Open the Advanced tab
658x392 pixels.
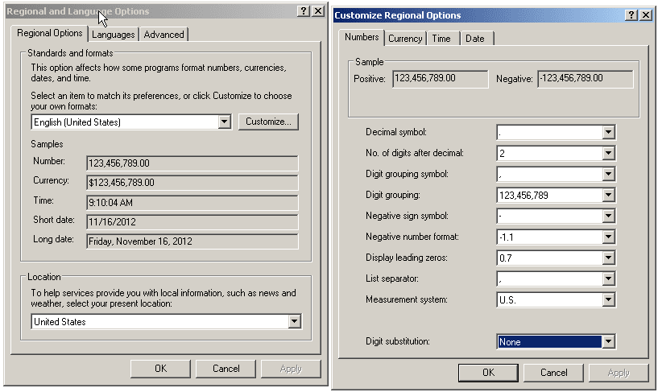pyautogui.click(x=163, y=35)
